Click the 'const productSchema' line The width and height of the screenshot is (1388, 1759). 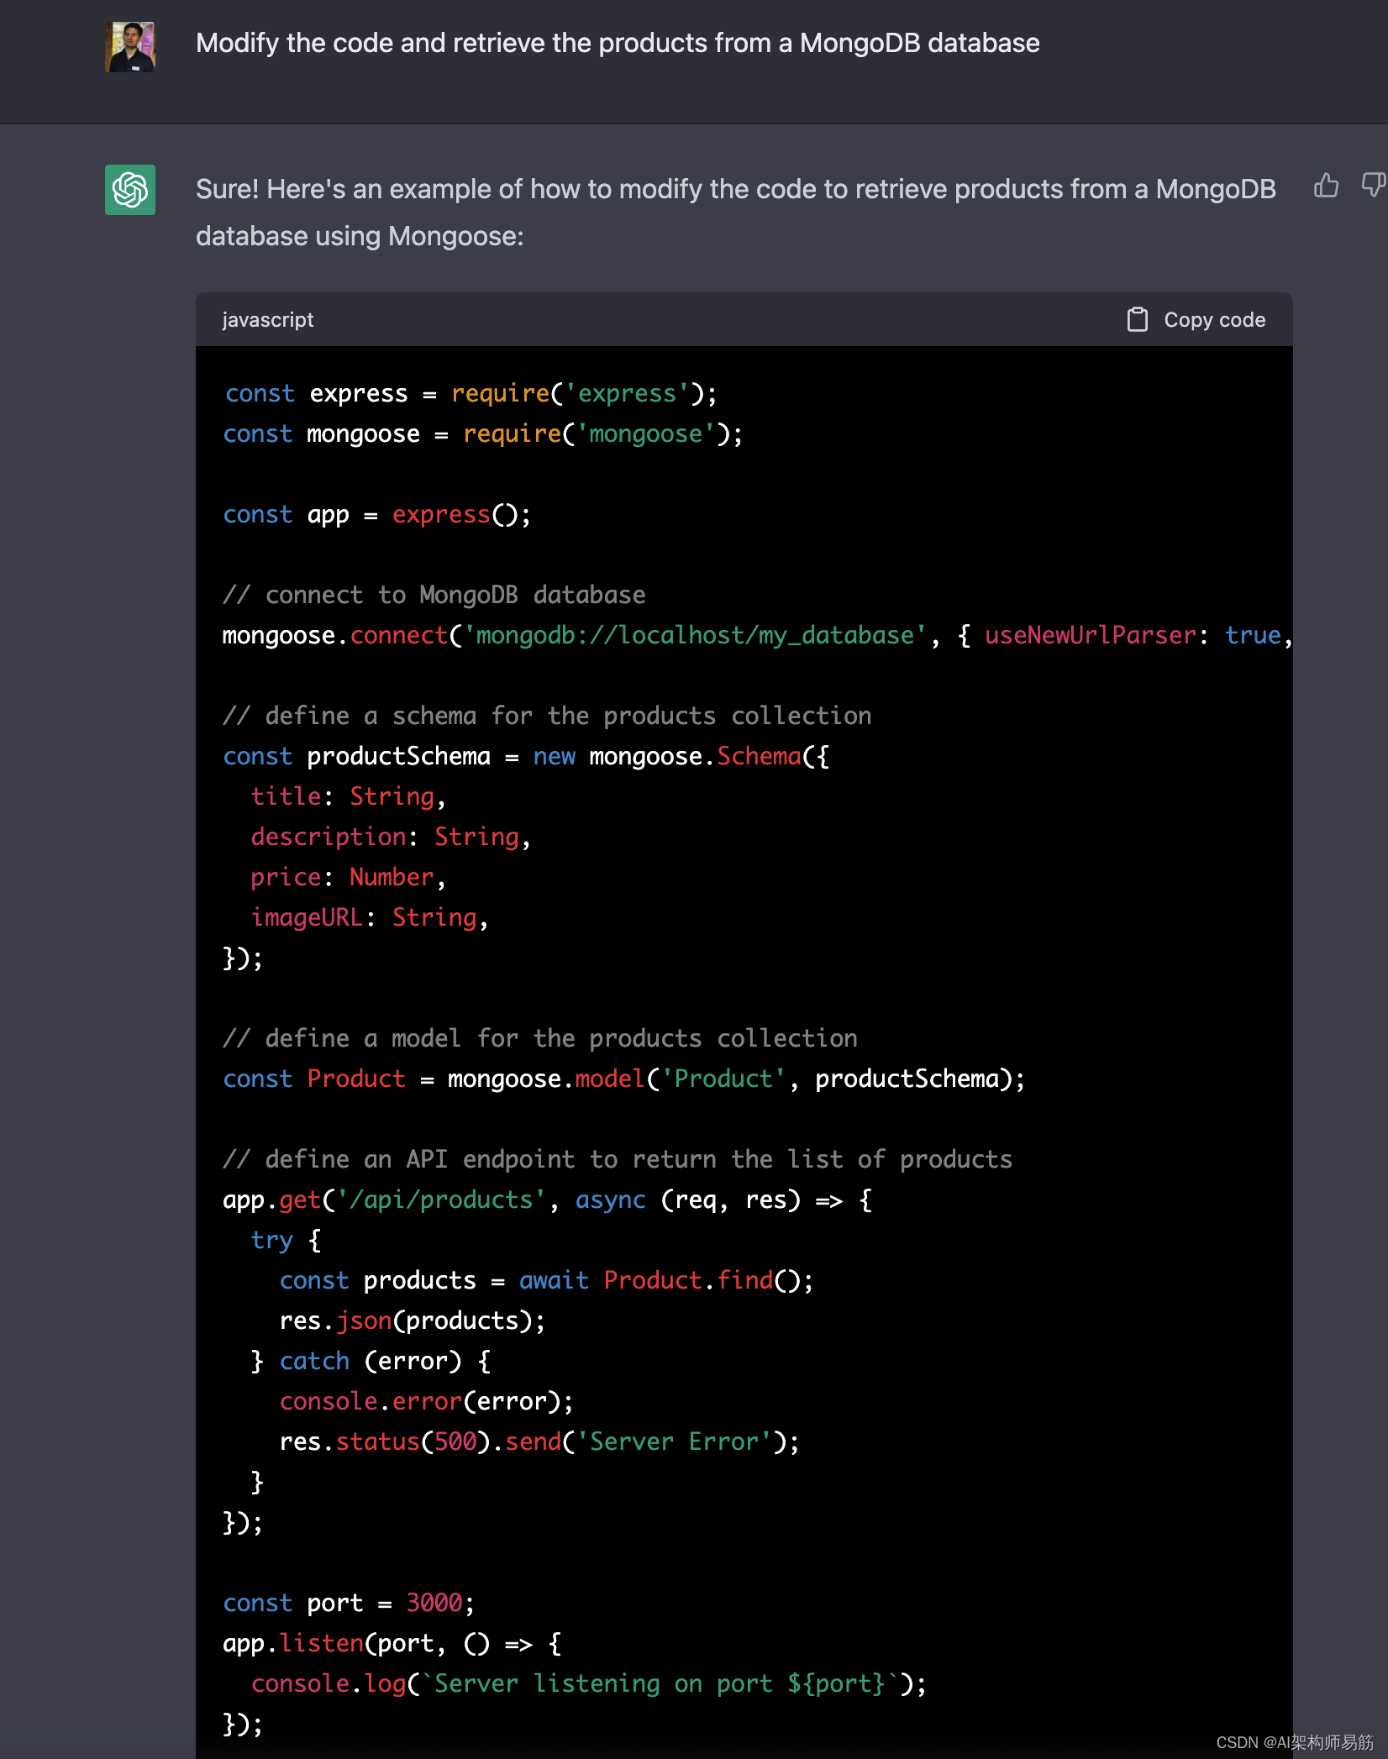click(x=526, y=756)
